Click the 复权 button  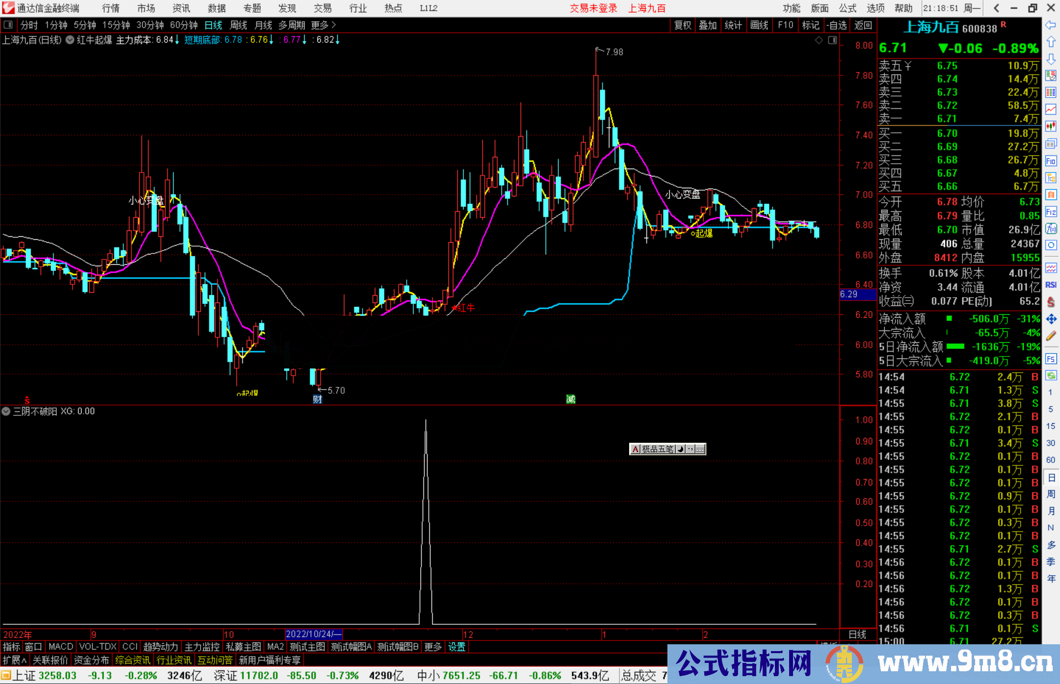pos(682,25)
